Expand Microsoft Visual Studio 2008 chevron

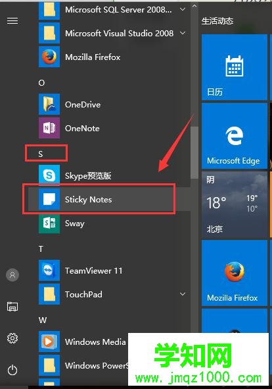point(183,33)
